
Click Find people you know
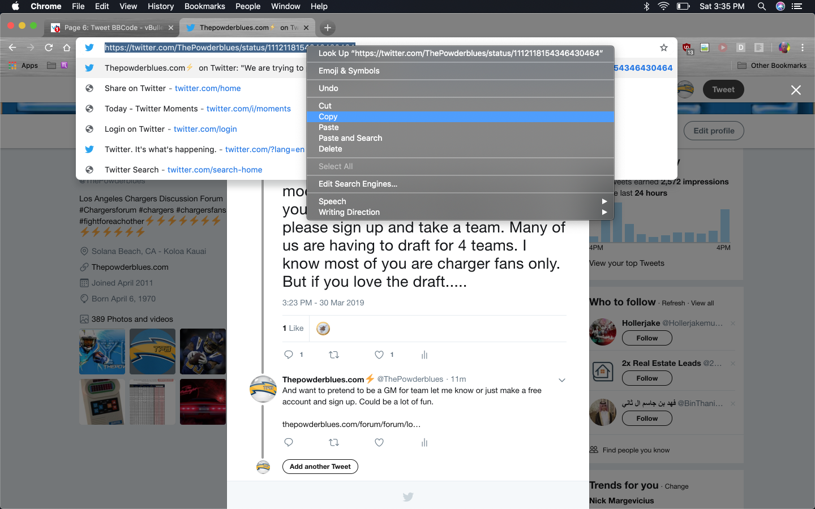636,450
